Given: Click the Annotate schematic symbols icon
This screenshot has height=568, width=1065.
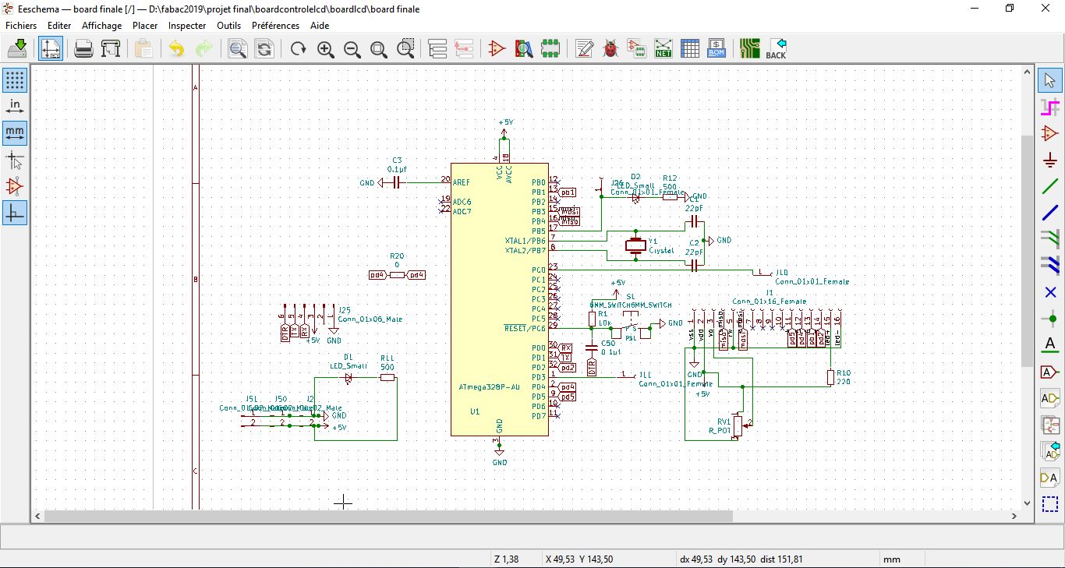Looking at the screenshot, I should [584, 49].
